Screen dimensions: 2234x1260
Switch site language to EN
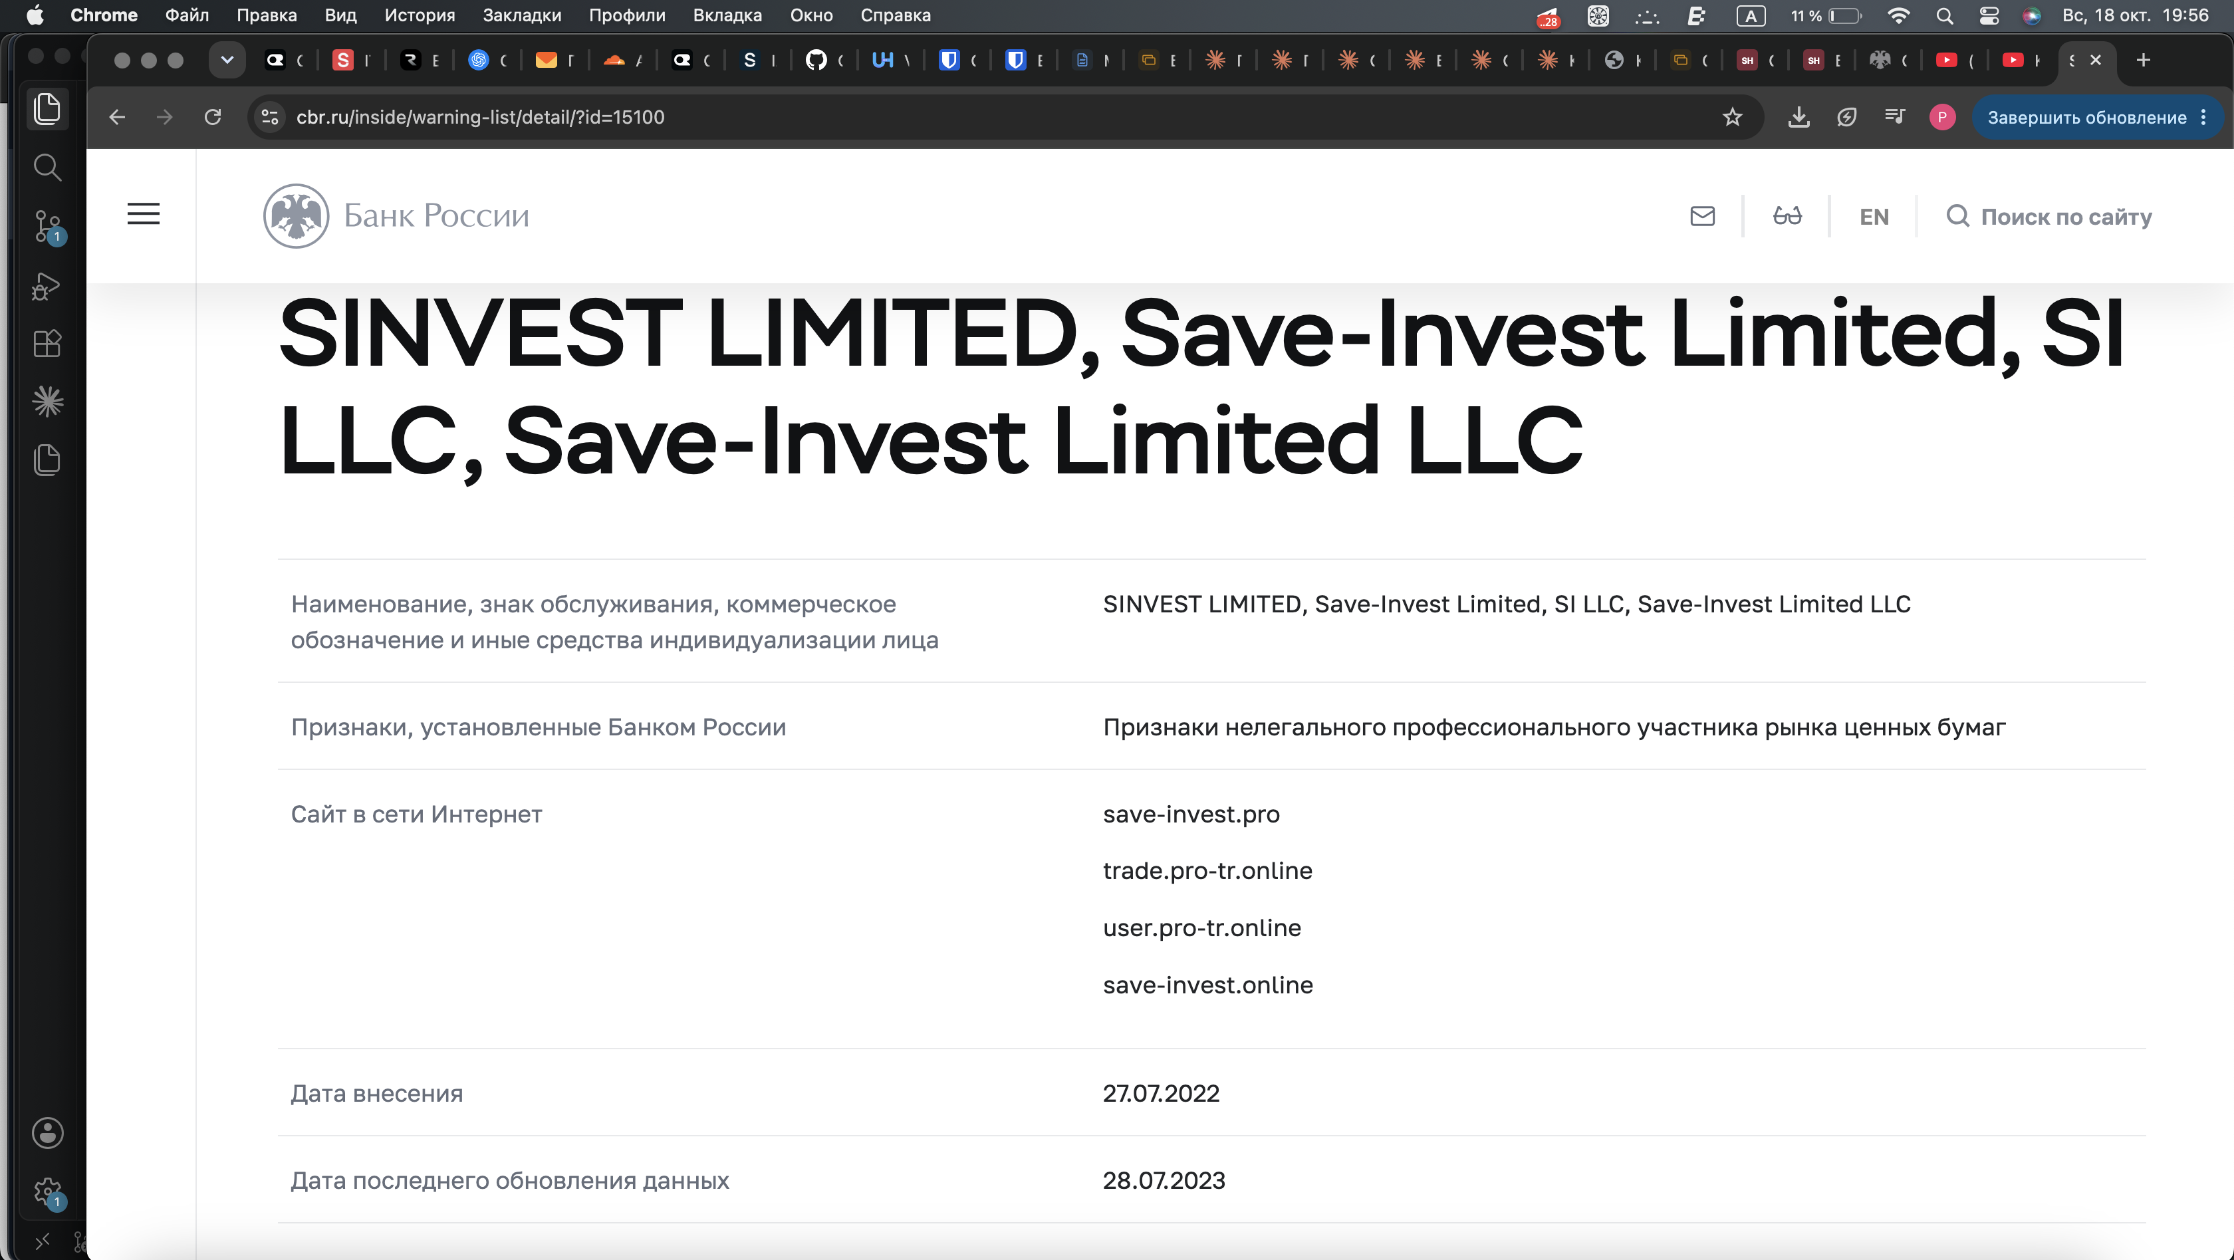[1873, 217]
